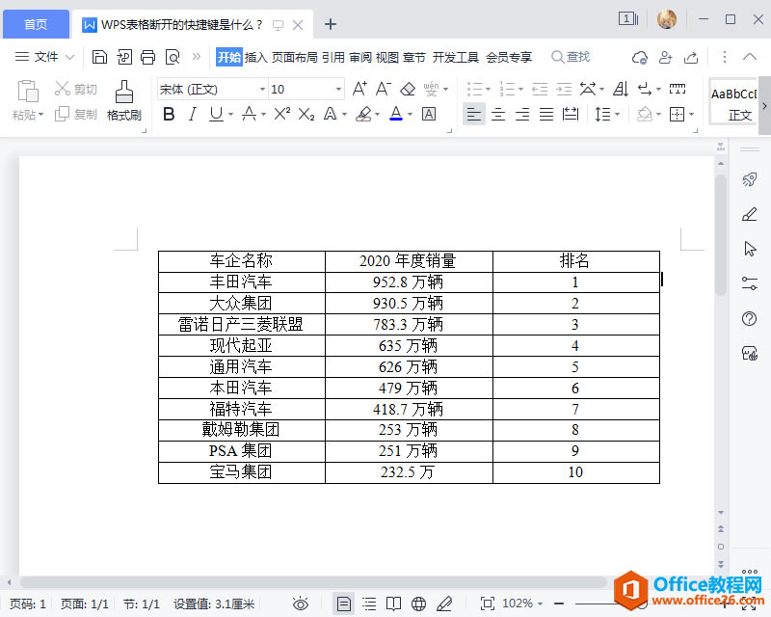771x617 pixels.
Task: Switch to the 插入 ribbon tab
Action: (256, 58)
